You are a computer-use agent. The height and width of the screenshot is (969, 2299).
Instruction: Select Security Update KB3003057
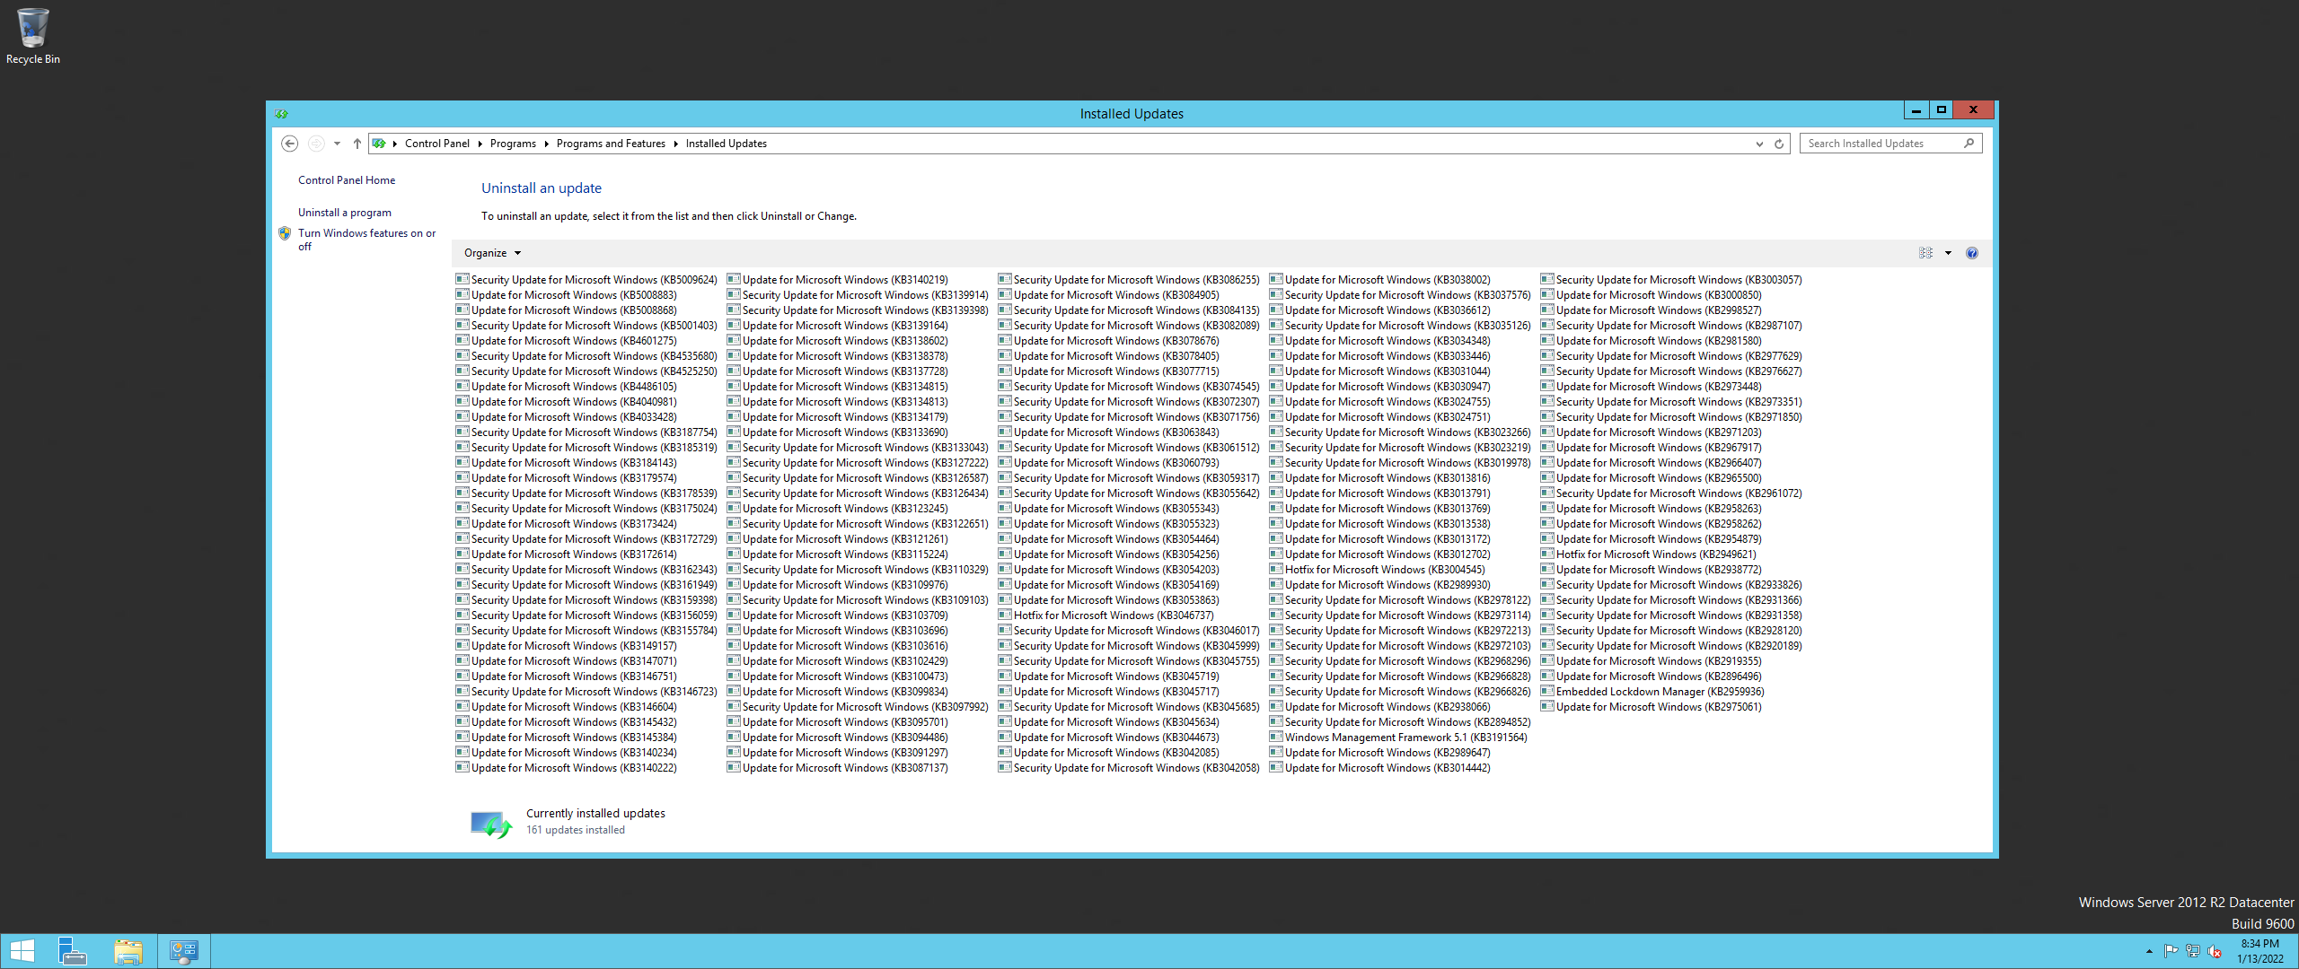tap(1672, 280)
